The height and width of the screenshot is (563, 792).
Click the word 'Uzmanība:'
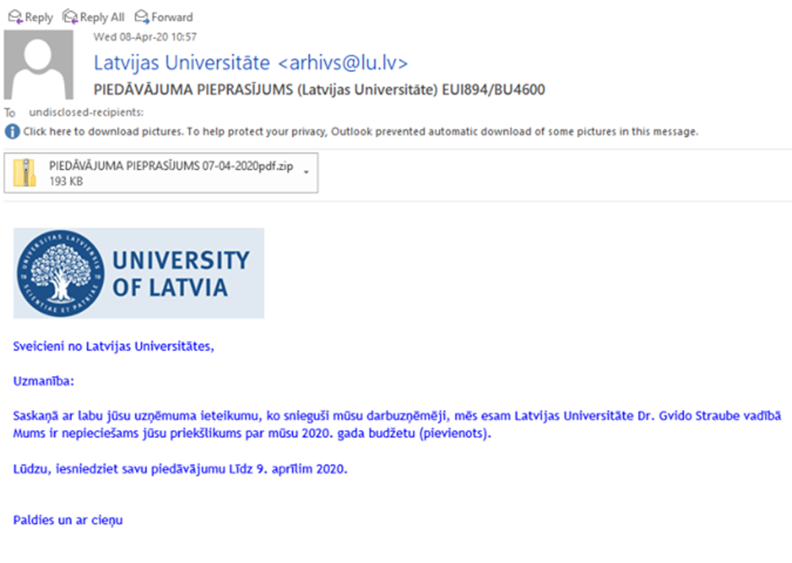(44, 381)
